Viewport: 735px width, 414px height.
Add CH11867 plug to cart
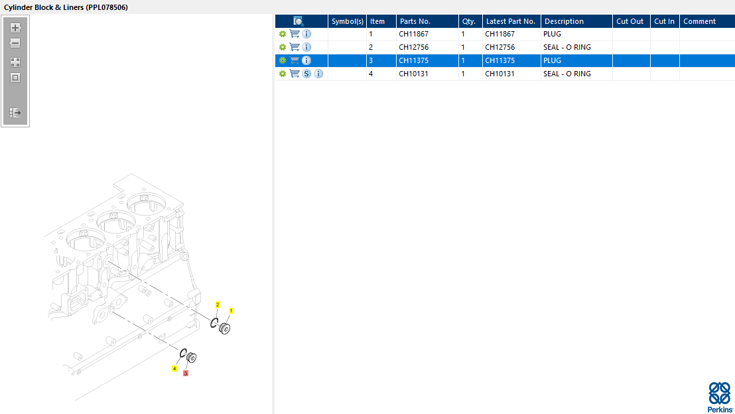click(295, 34)
